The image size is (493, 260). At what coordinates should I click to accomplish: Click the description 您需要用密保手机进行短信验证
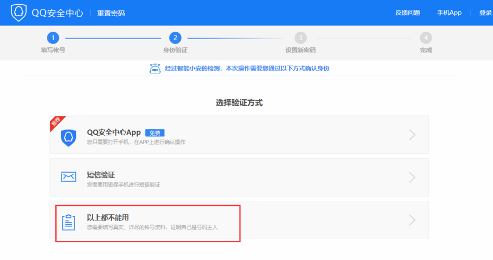tap(123, 185)
